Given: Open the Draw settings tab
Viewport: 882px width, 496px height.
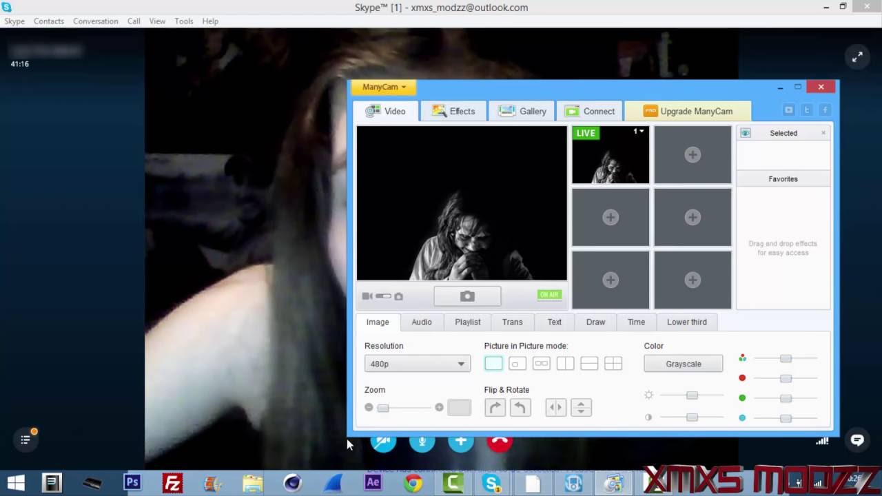Looking at the screenshot, I should pyautogui.click(x=595, y=322).
